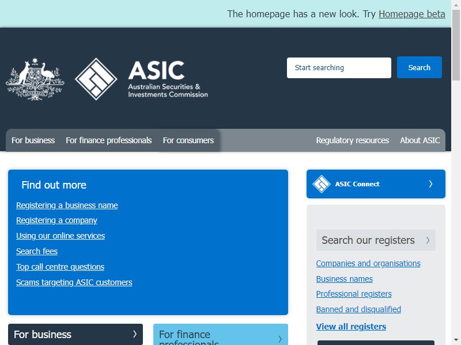Click the ASIC diamond logo in header

coord(96,79)
